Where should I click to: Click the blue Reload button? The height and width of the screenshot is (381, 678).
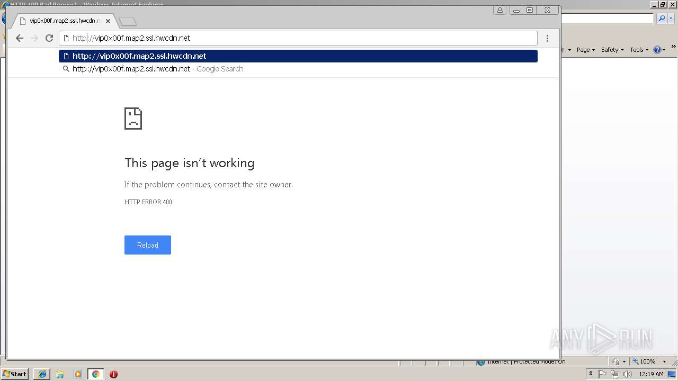click(x=148, y=245)
